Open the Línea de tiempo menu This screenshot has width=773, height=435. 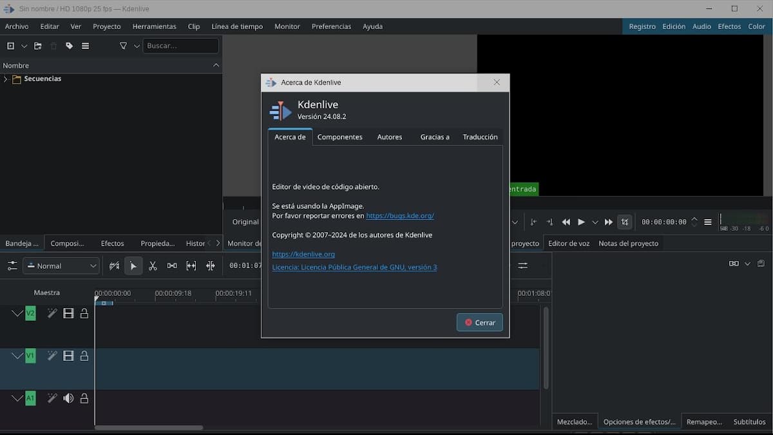pos(237,26)
